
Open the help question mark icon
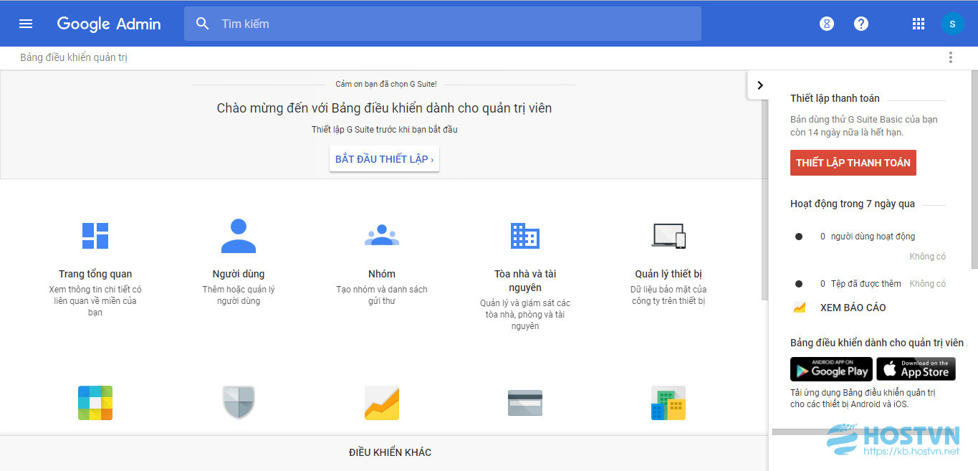(861, 24)
